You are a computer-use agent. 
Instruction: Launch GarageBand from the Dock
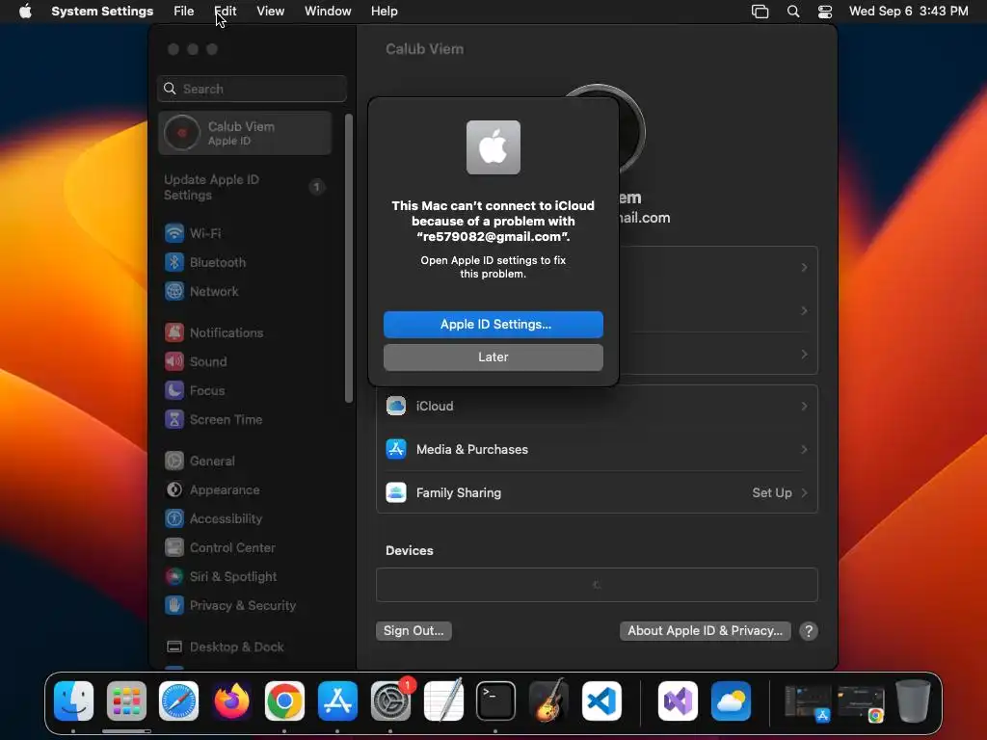pyautogui.click(x=548, y=700)
